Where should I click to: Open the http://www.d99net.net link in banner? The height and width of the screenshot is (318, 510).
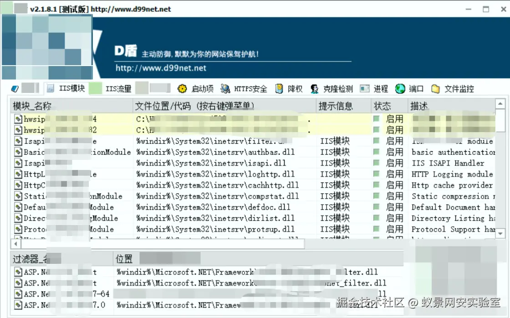(x=161, y=68)
